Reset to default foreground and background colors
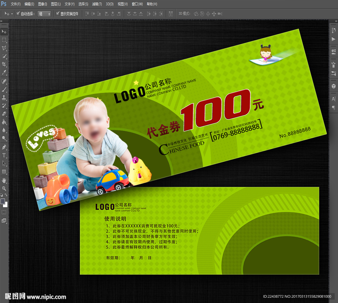The width and height of the screenshot is (338, 303). (2, 195)
